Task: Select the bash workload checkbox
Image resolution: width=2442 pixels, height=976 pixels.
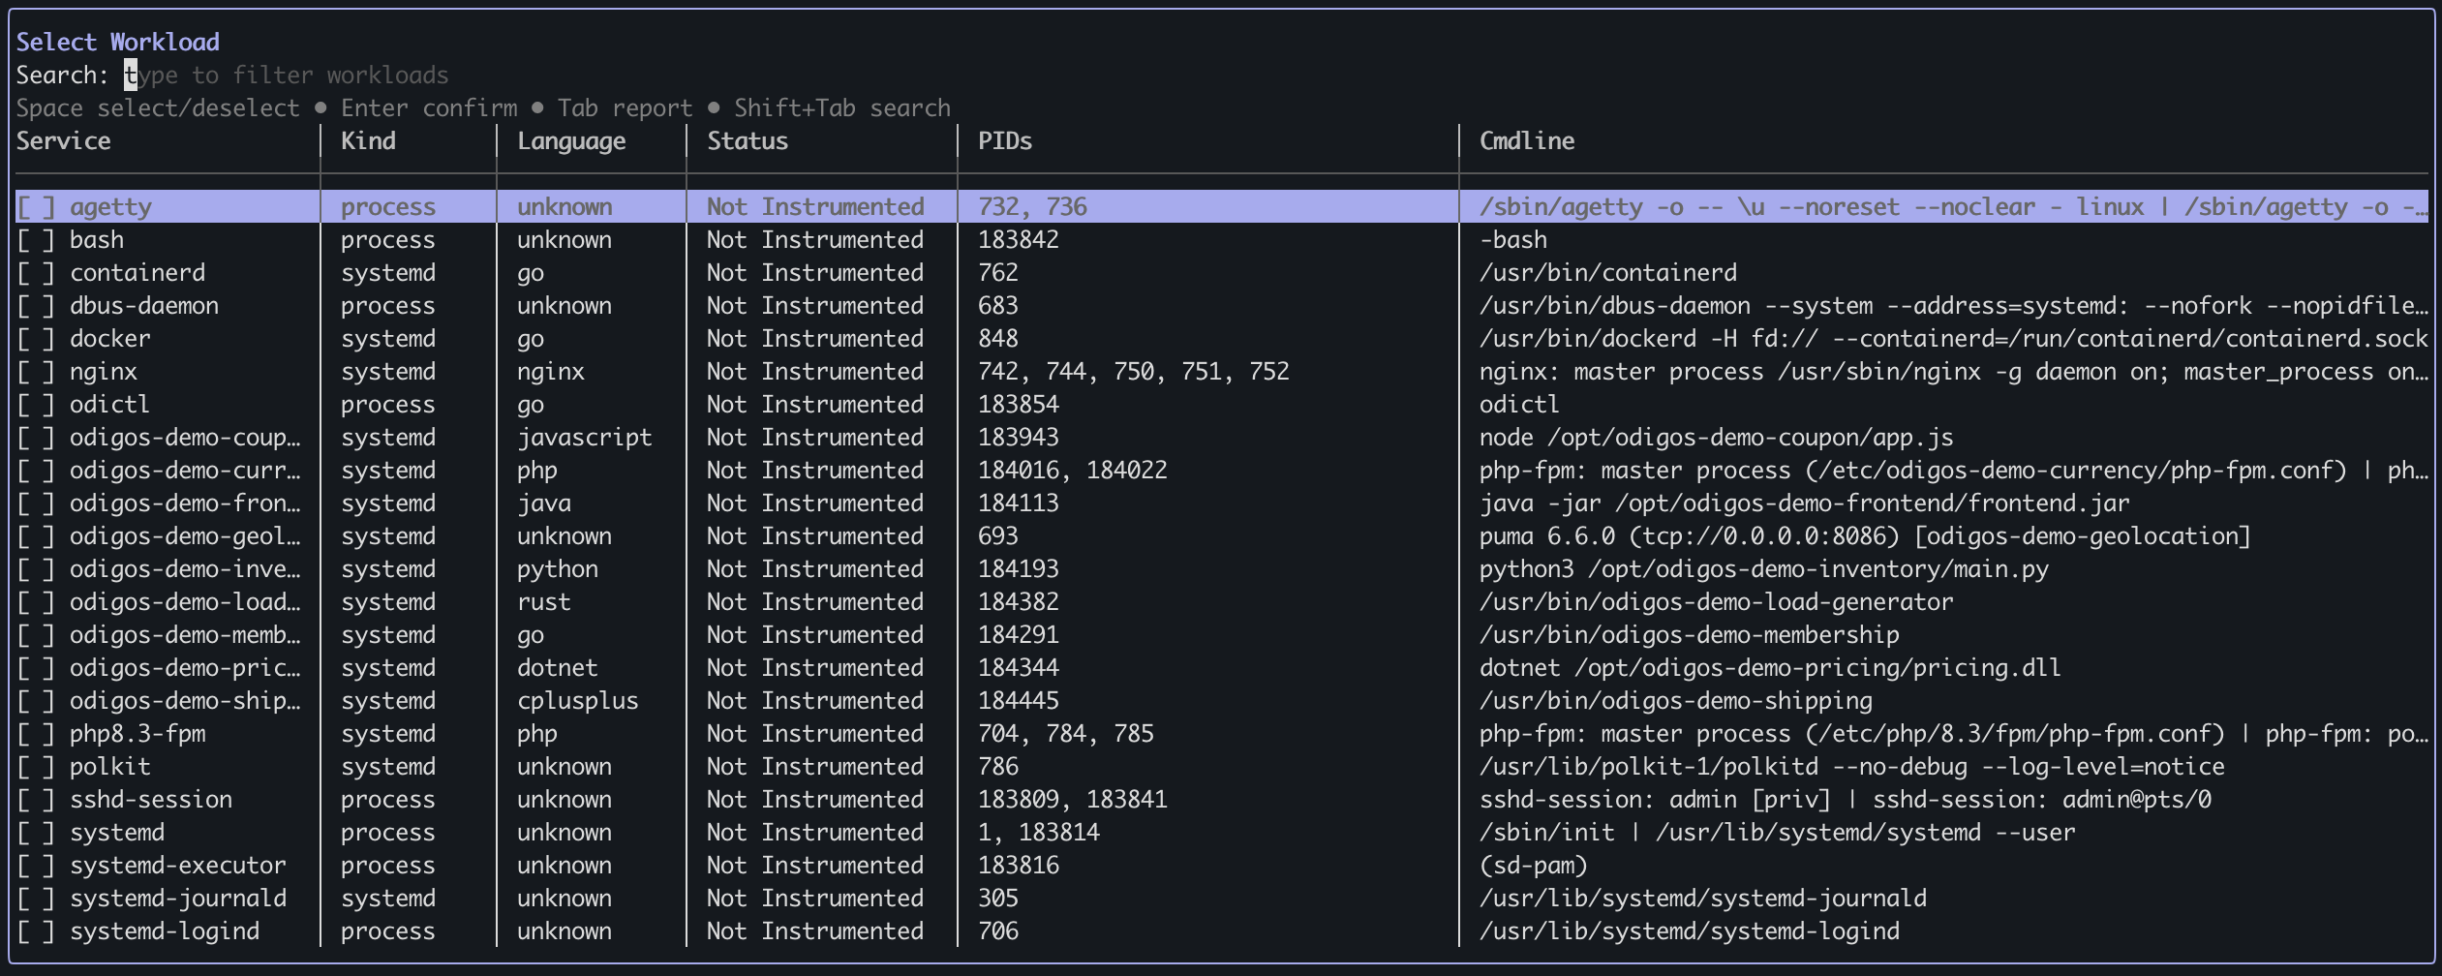Action: tap(36, 239)
